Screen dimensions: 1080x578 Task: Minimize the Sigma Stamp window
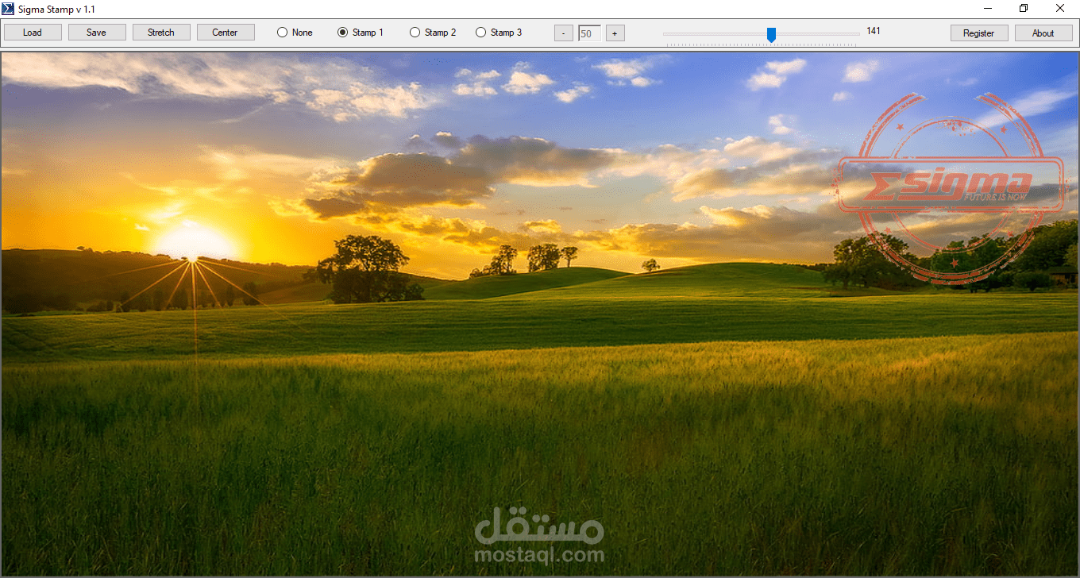(x=988, y=9)
